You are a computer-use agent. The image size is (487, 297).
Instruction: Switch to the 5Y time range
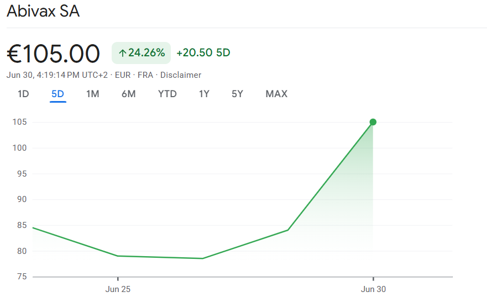(237, 94)
